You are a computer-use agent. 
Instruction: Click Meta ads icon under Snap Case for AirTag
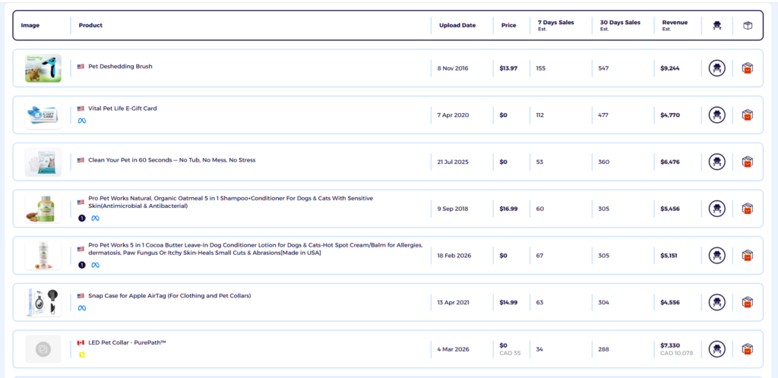point(82,307)
